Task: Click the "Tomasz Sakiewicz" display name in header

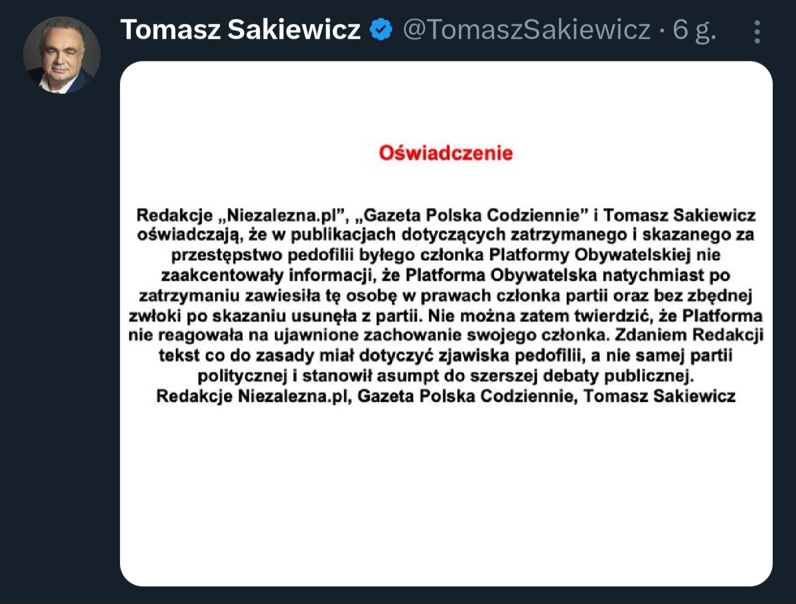Action: click(x=240, y=29)
